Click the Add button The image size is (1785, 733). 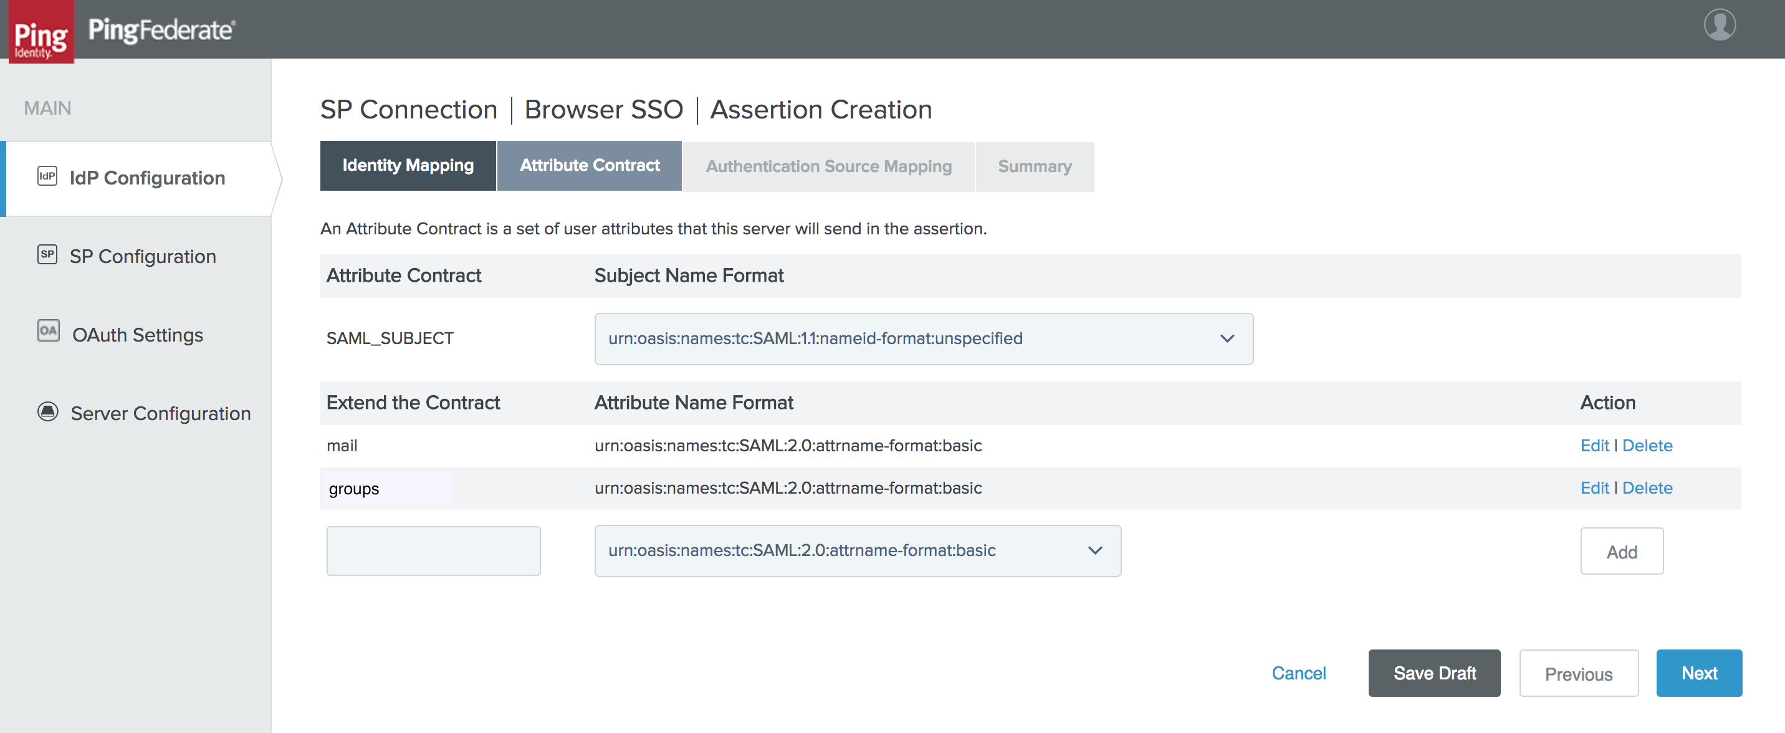click(x=1621, y=552)
